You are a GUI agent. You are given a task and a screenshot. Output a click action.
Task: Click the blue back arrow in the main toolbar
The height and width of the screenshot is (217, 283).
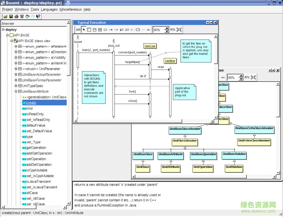[x=27, y=16]
